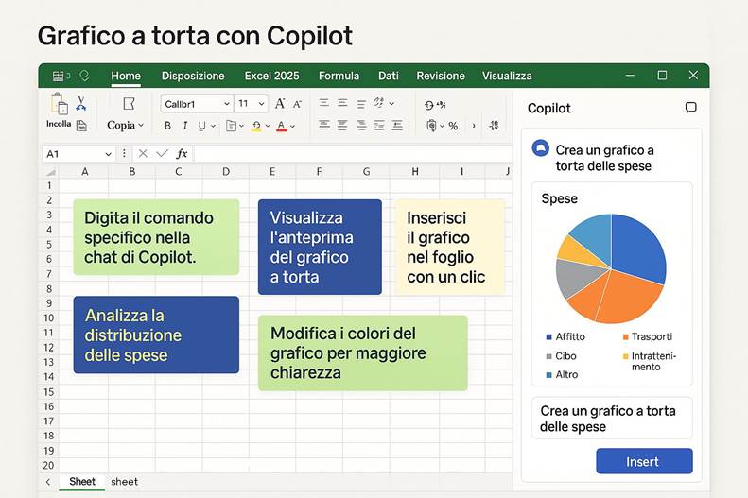Viewport: 748px width, 498px height.
Task: Select row 15 header
Action: coord(48,392)
